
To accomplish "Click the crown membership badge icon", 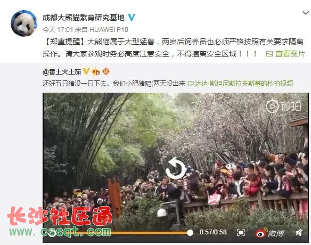I will [96, 71].
